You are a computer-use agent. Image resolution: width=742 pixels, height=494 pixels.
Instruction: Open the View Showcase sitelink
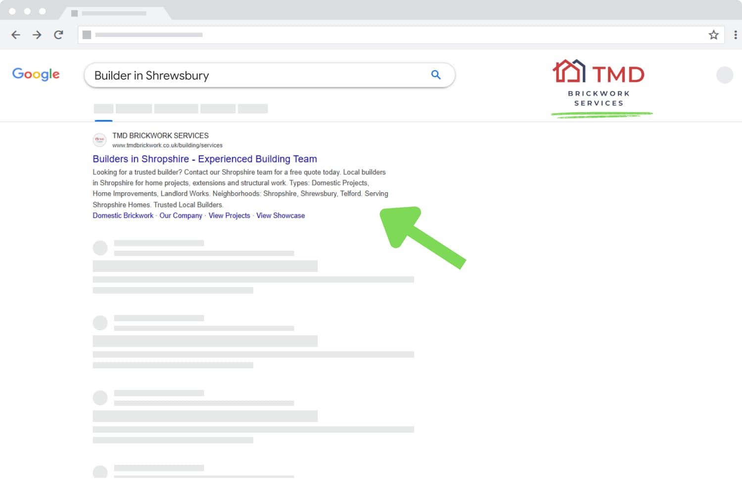280,215
